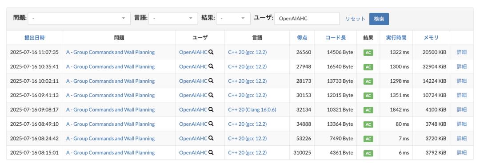Viewport: 480px width, 163px height.
Task: Search user icon in 09:41:13 row
Action: coord(211,95)
